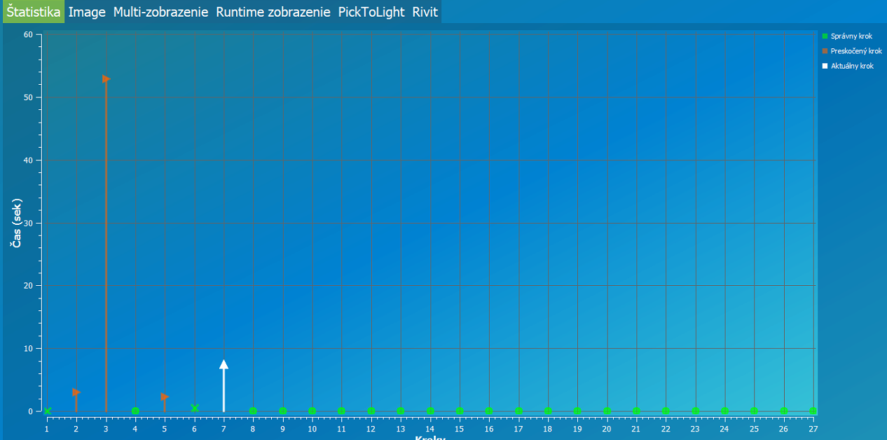This screenshot has height=440, width=887.
Task: Click the green marker at step 16
Action: (489, 411)
